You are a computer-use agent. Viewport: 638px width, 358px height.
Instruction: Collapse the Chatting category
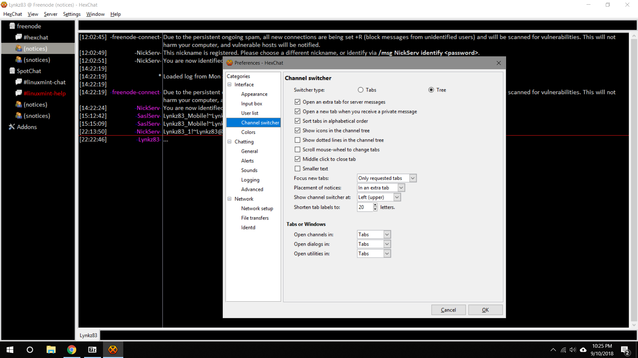pos(229,142)
